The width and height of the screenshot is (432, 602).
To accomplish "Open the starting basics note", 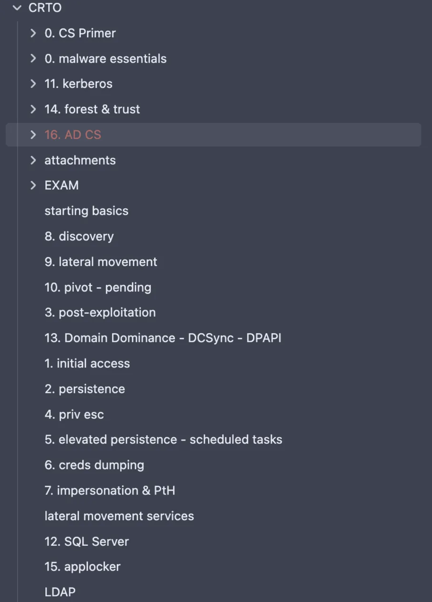I will [x=86, y=211].
